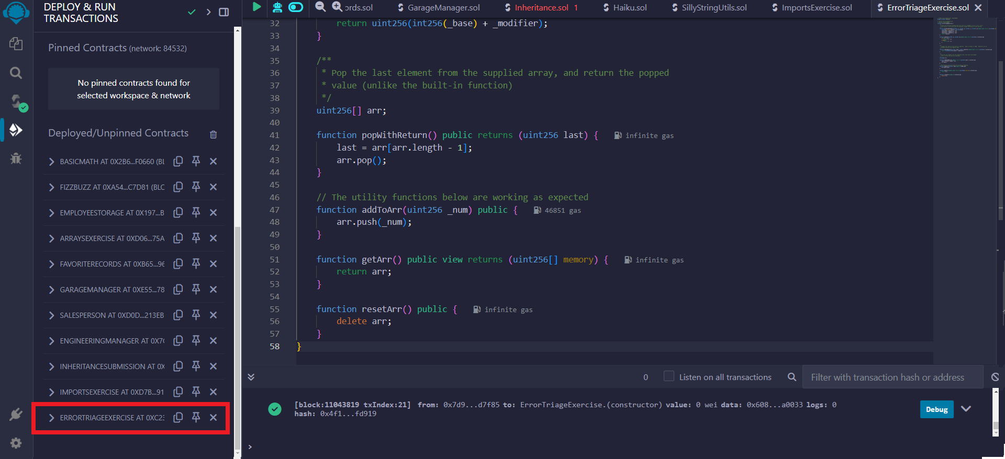1005x459 pixels.
Task: Remove the GARAGEMANAGER contract instance
Action: (213, 289)
